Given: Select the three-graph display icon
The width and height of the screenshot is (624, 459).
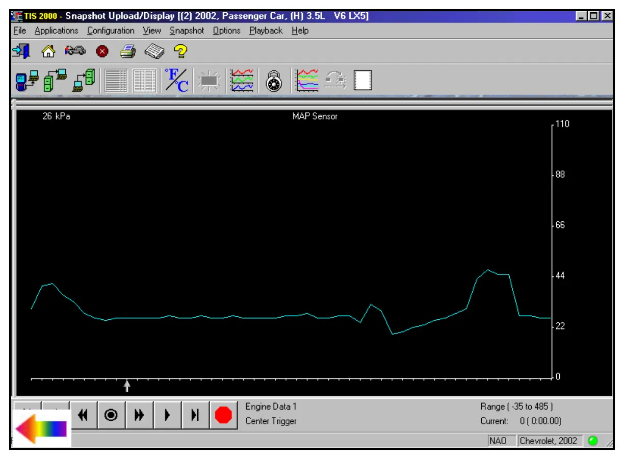Looking at the screenshot, I should click(242, 80).
